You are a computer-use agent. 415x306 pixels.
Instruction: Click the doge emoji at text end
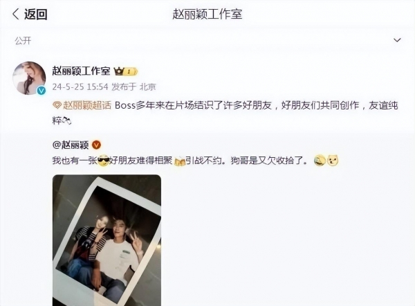click(x=333, y=161)
